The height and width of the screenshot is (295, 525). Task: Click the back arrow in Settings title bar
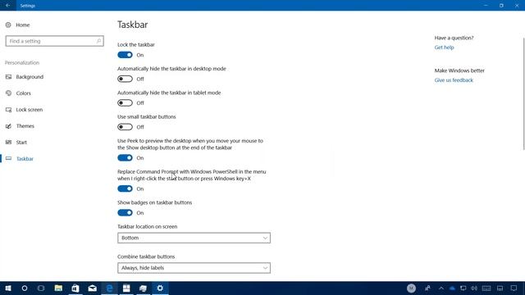coord(7,6)
